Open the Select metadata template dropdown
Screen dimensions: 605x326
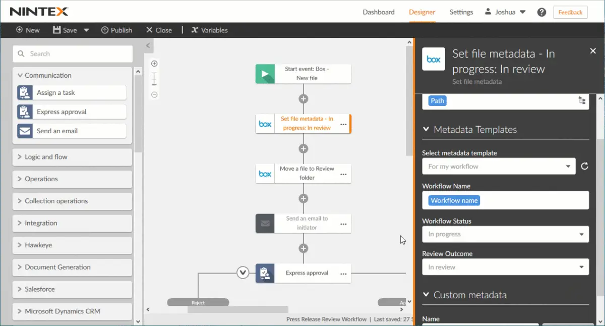[x=499, y=166]
